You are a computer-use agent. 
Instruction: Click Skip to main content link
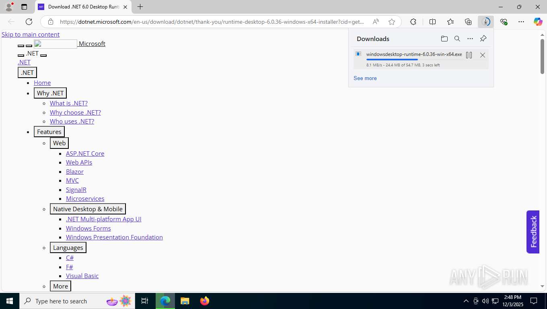point(31,34)
